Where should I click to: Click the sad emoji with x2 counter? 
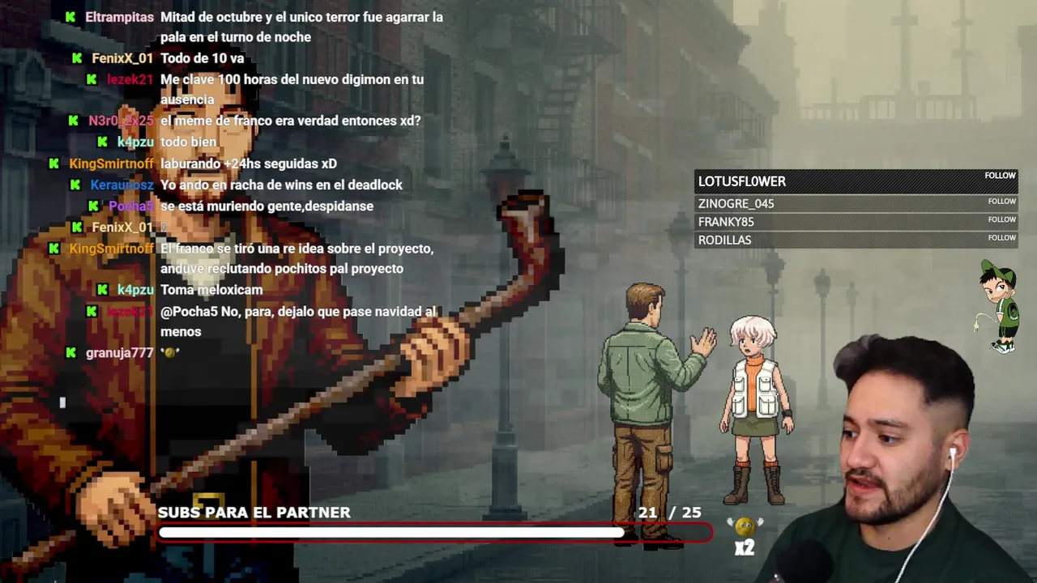tap(744, 536)
